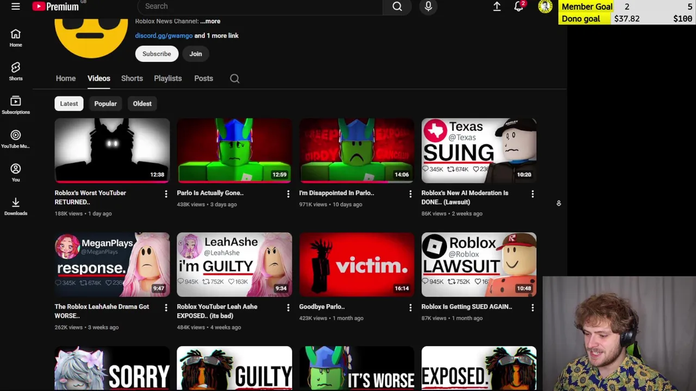Start voice search with microphone
The height and width of the screenshot is (391, 696).
(x=428, y=7)
